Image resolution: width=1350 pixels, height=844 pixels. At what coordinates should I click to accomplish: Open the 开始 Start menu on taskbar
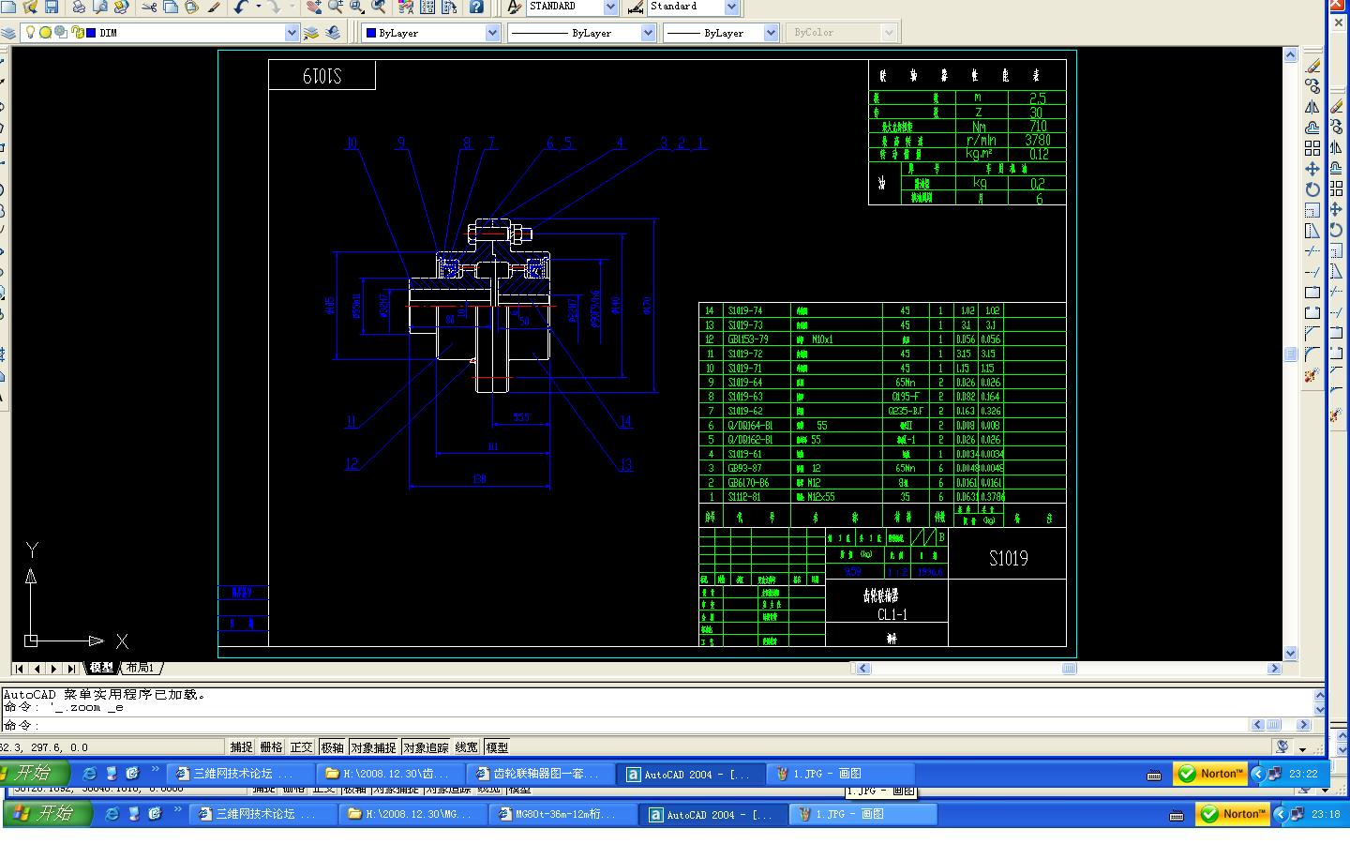tap(33, 774)
